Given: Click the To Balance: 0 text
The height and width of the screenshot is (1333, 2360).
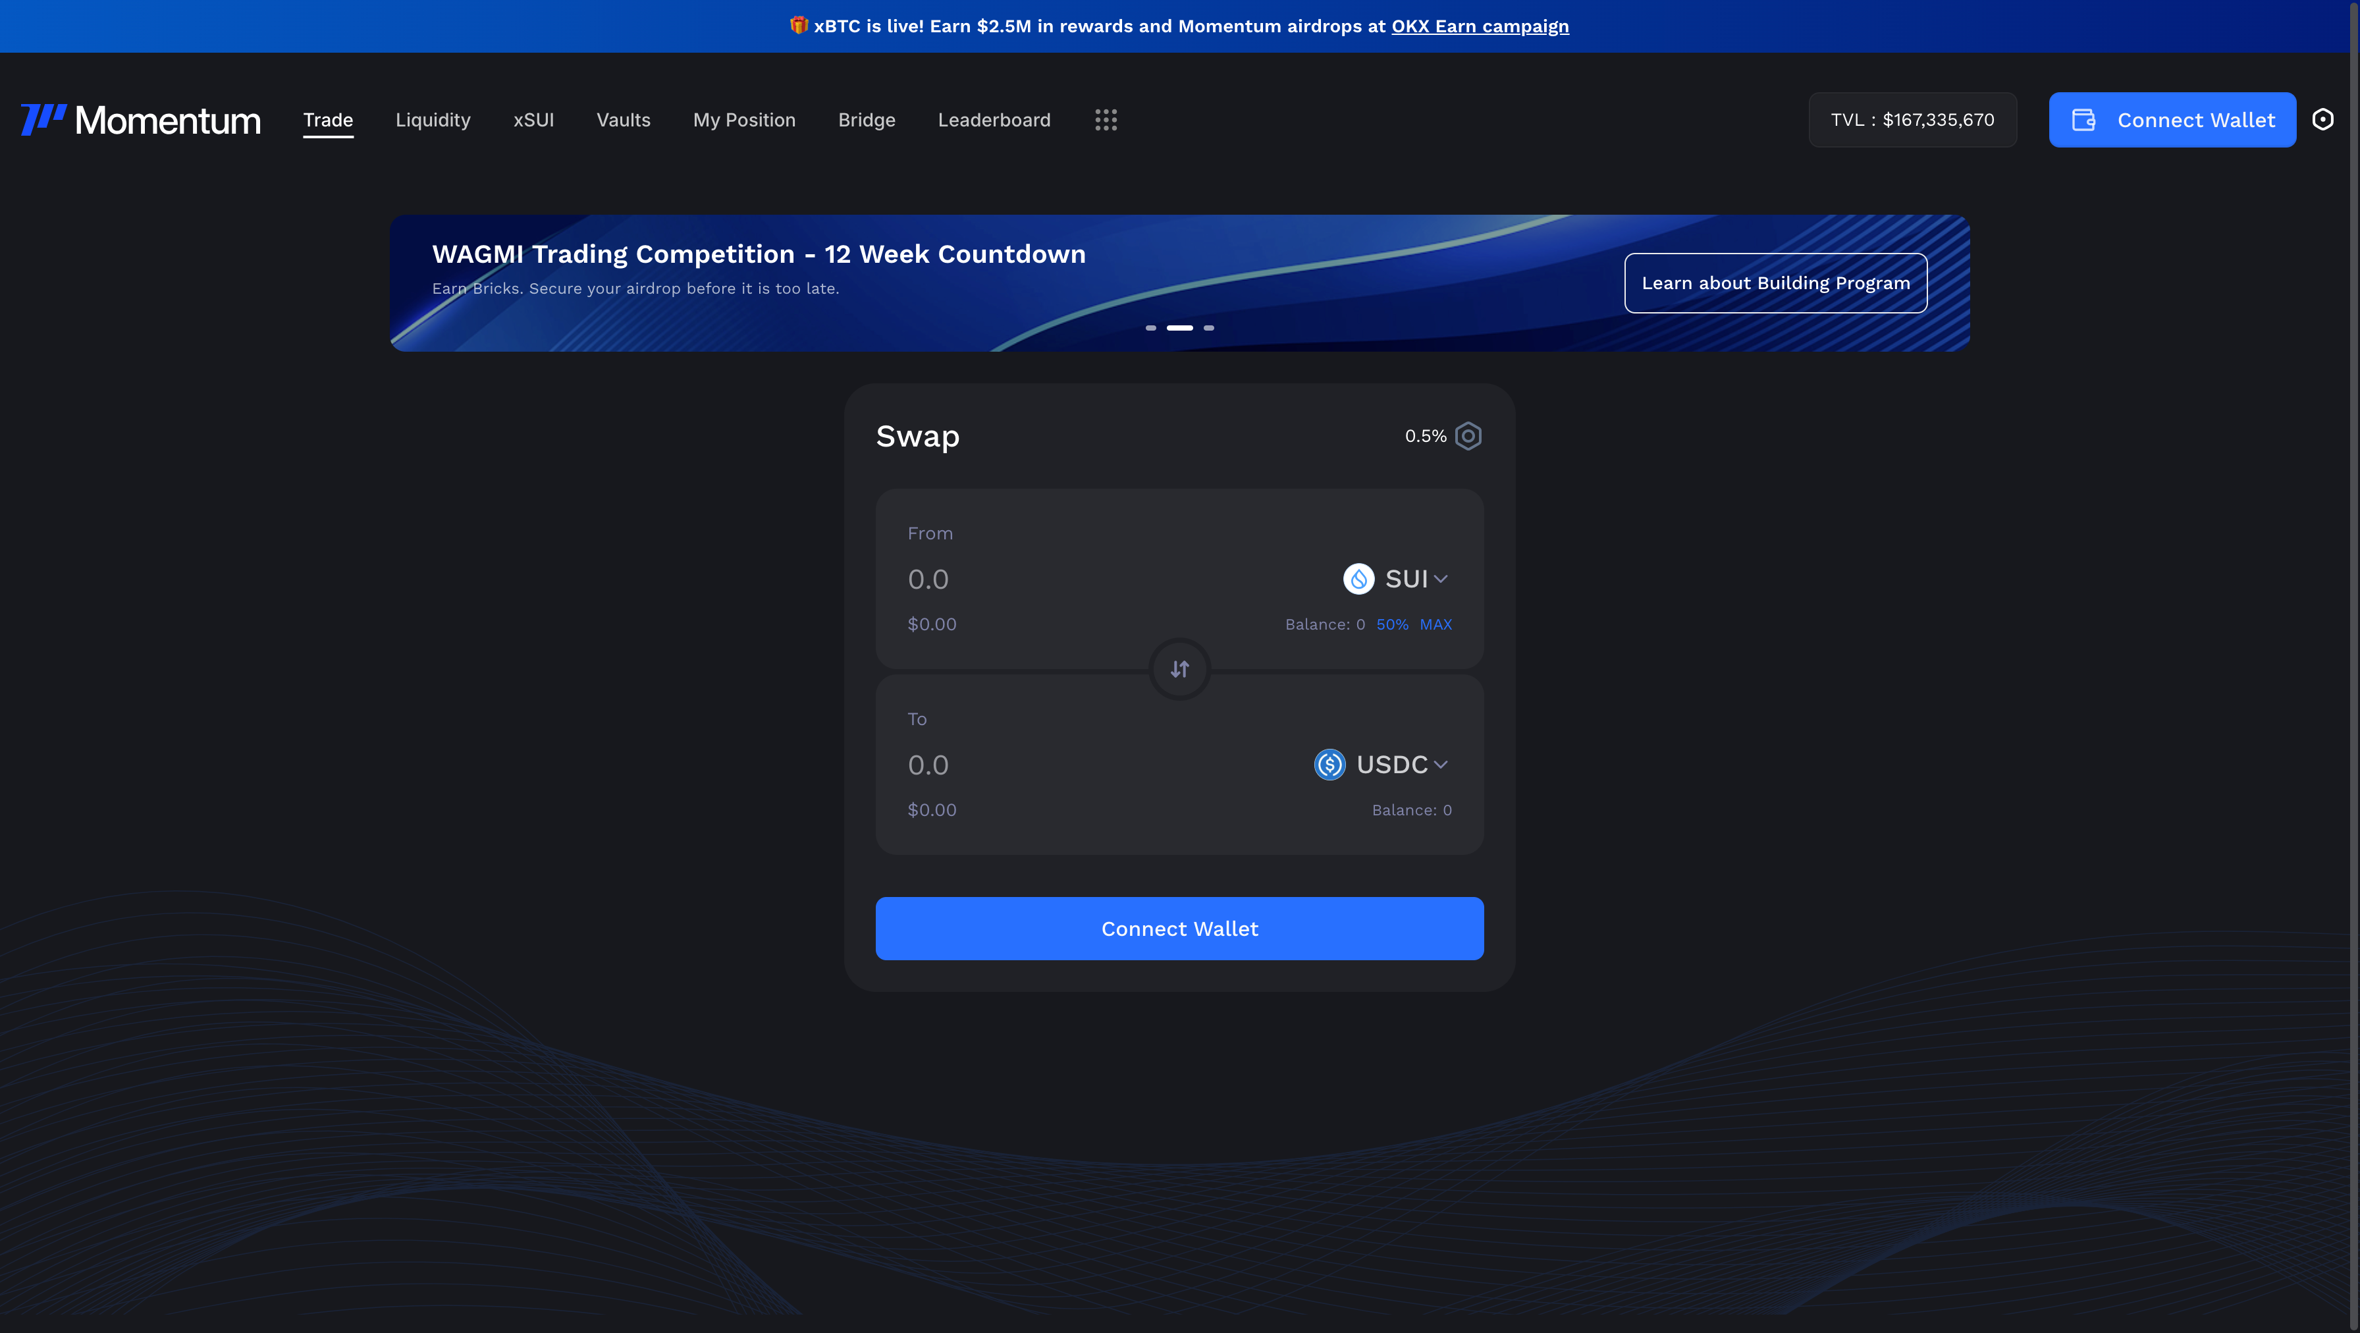Looking at the screenshot, I should coord(1412,811).
